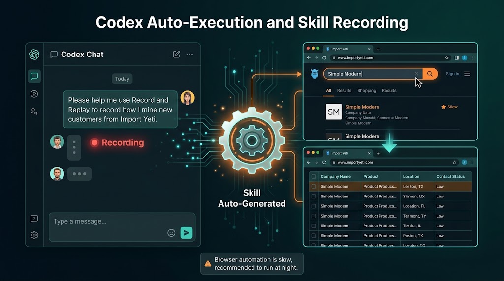
Task: Open the Import Yeti hamburger menu
Action: pos(467,74)
